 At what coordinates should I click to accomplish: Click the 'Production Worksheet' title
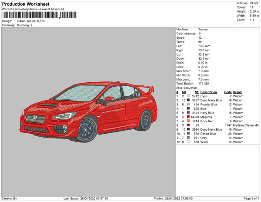click(26, 4)
